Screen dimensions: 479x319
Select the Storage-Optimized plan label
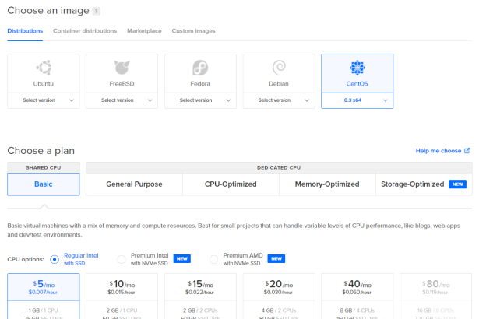pos(412,184)
